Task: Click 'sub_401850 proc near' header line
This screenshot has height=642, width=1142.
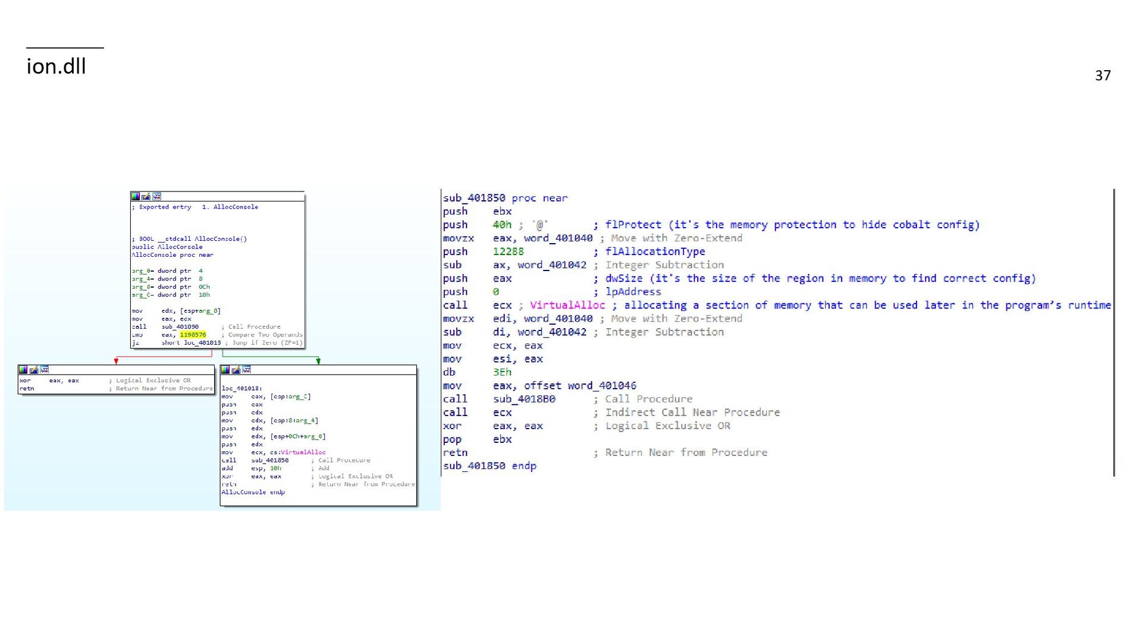Action: [x=505, y=198]
